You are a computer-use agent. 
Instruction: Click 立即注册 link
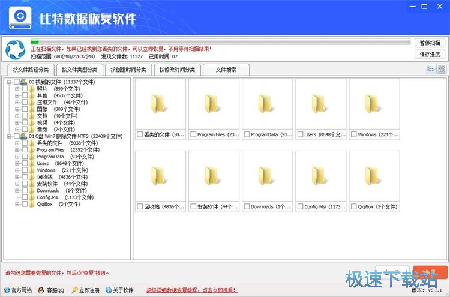click(89, 290)
